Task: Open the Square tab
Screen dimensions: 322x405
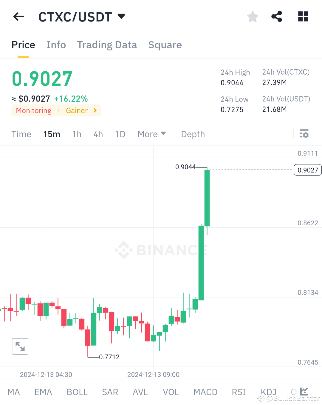Action: coord(165,45)
